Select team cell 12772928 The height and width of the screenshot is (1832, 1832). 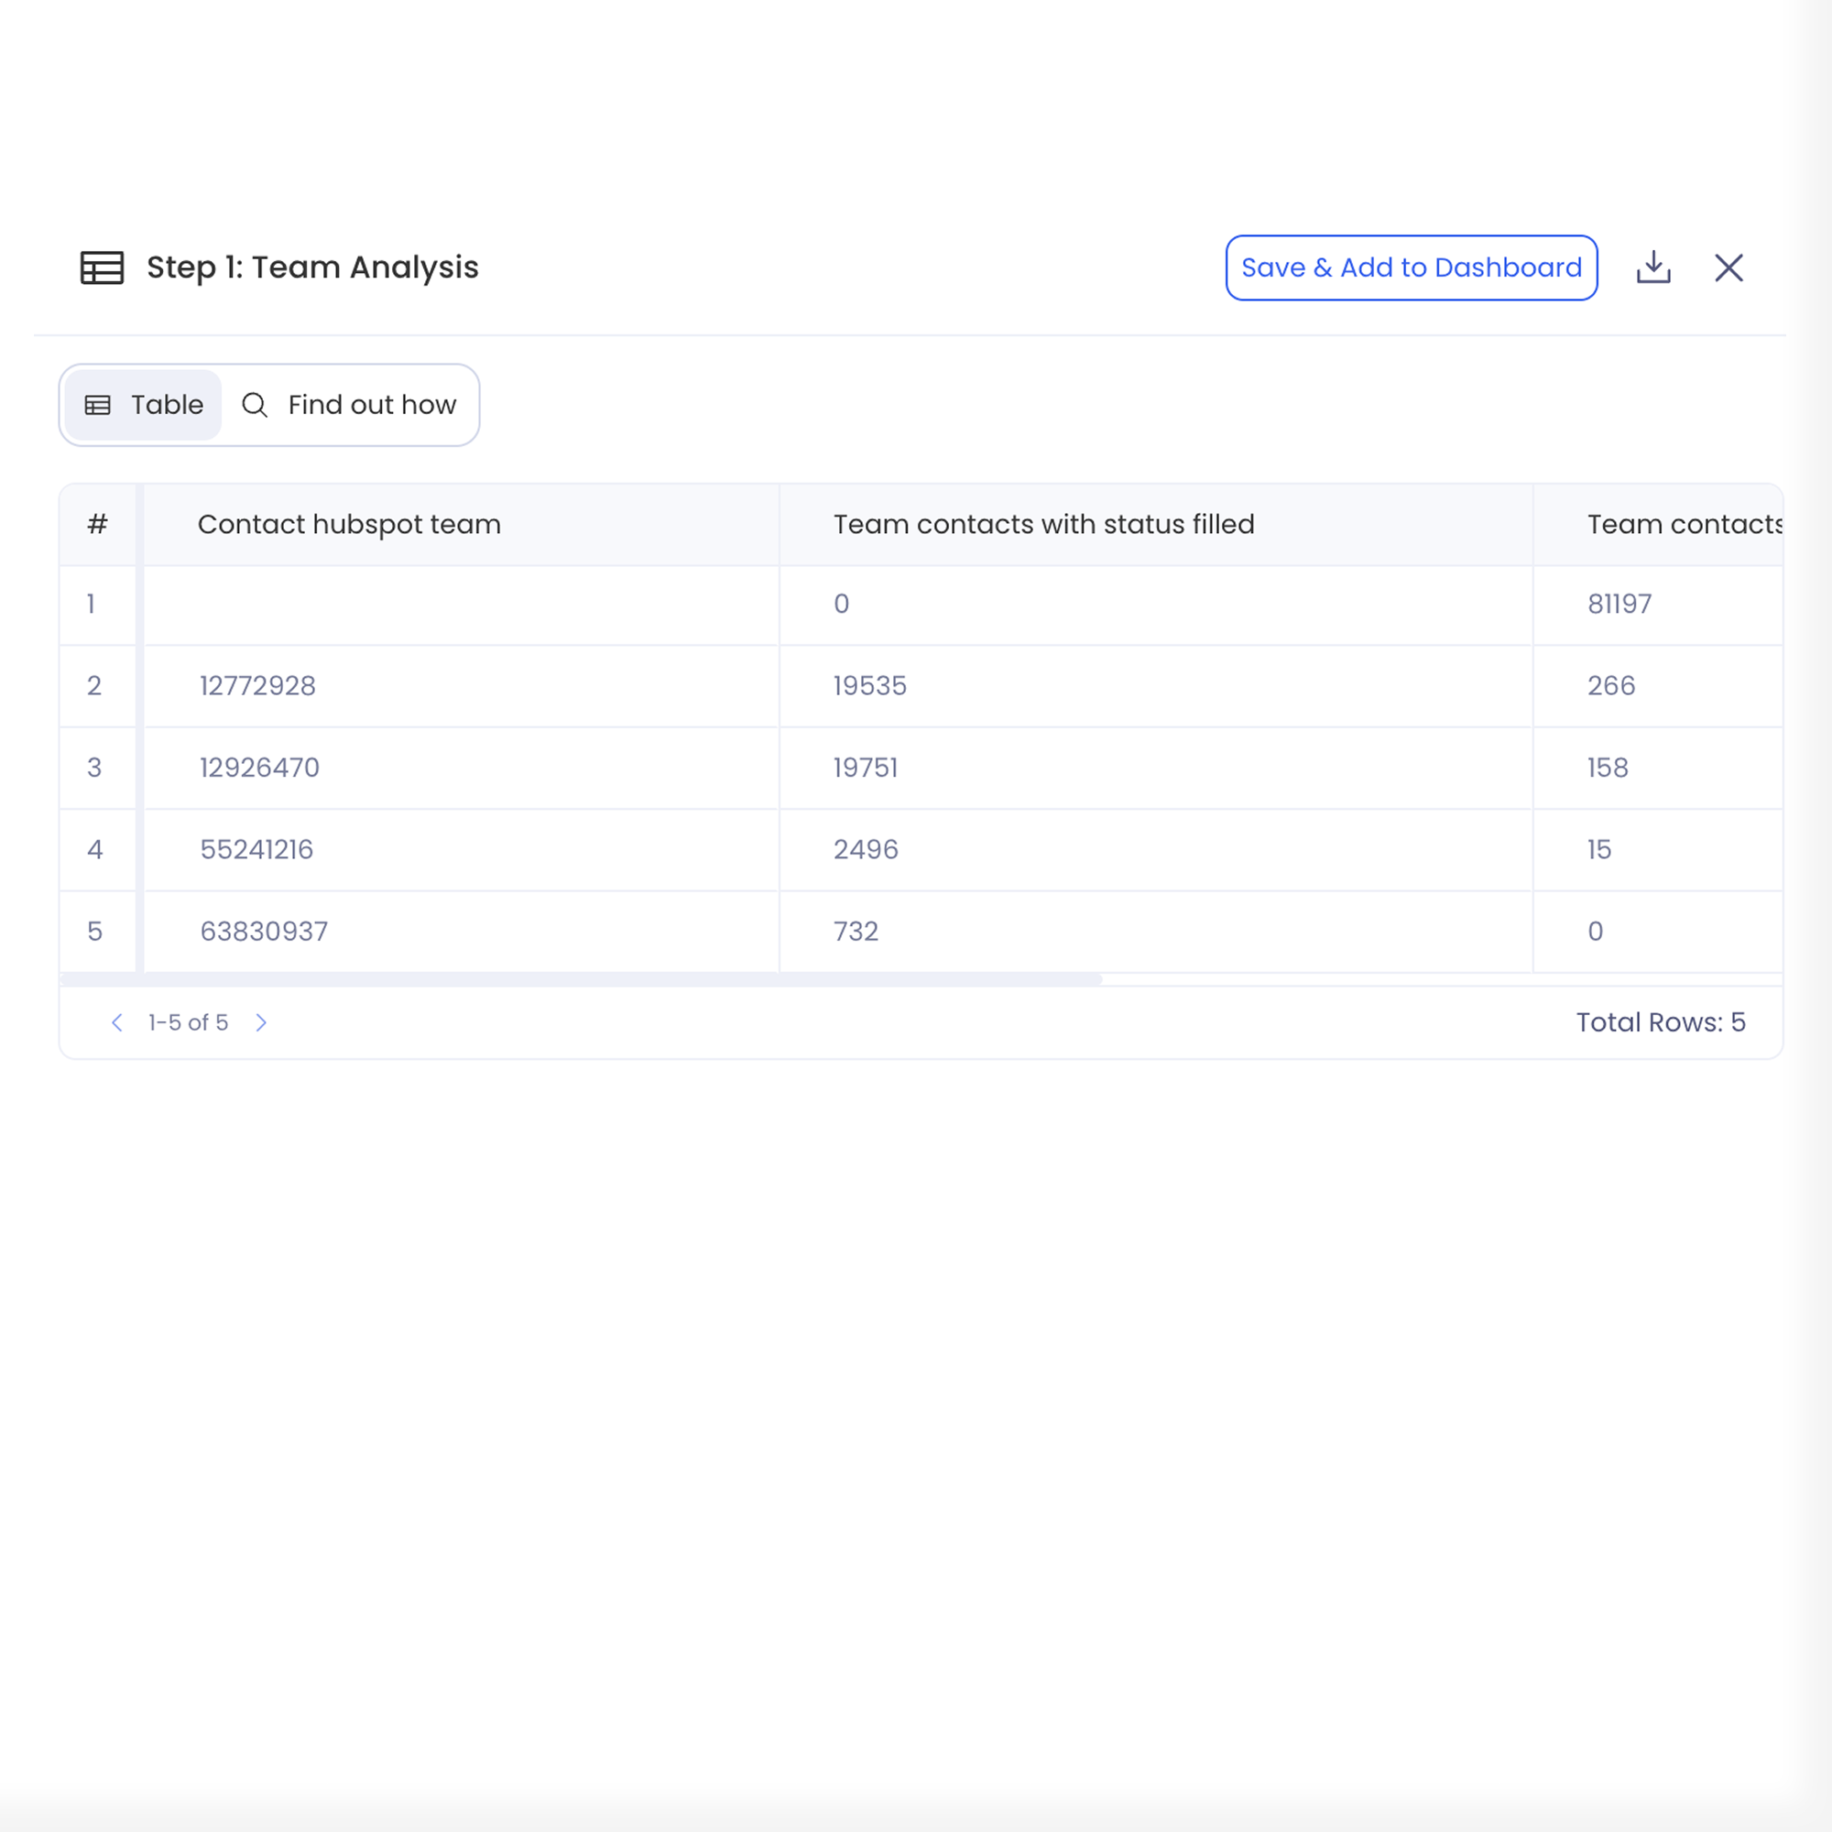click(x=258, y=685)
